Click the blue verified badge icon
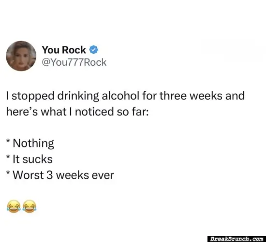This screenshot has height=242, width=266. coord(94,50)
